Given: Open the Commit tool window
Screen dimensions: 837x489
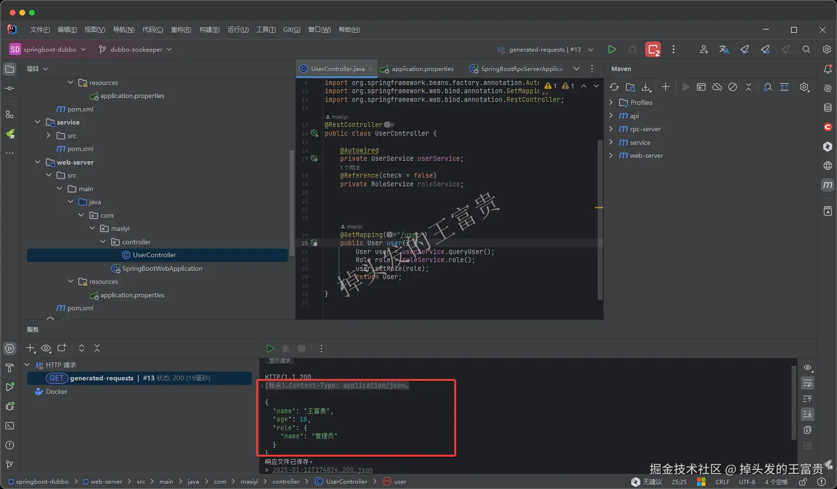Looking at the screenshot, I should coord(10,88).
